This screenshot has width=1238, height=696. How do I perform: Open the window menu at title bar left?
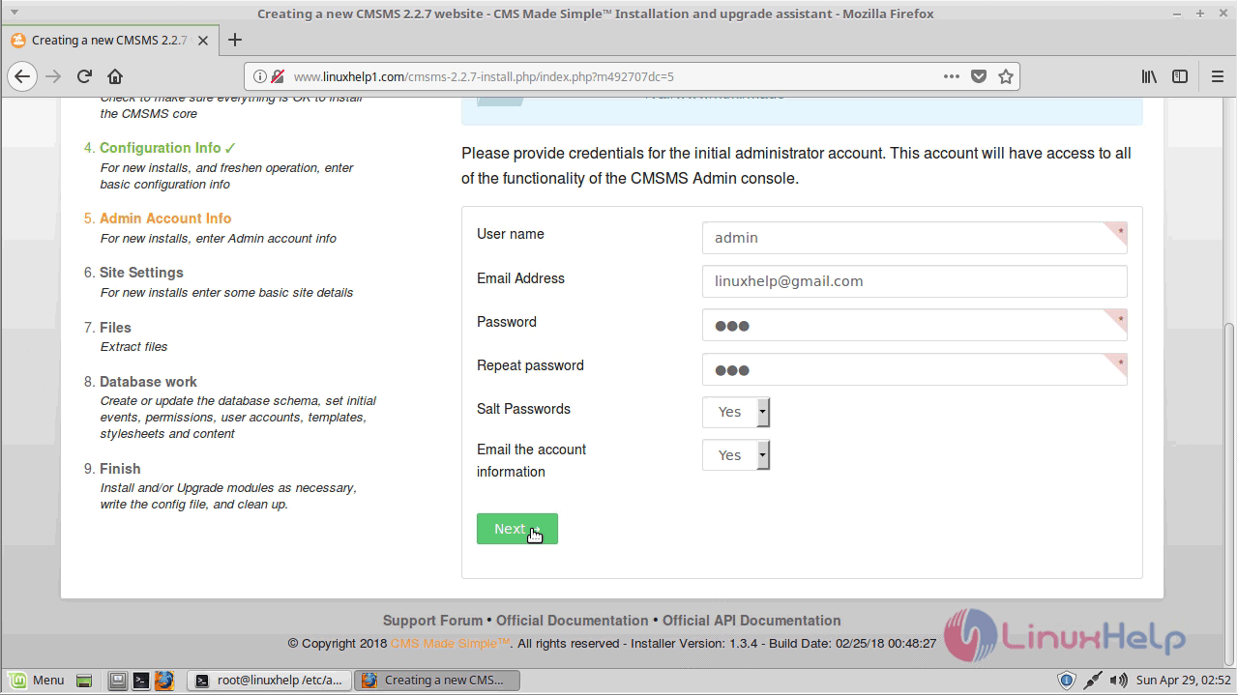pos(13,14)
